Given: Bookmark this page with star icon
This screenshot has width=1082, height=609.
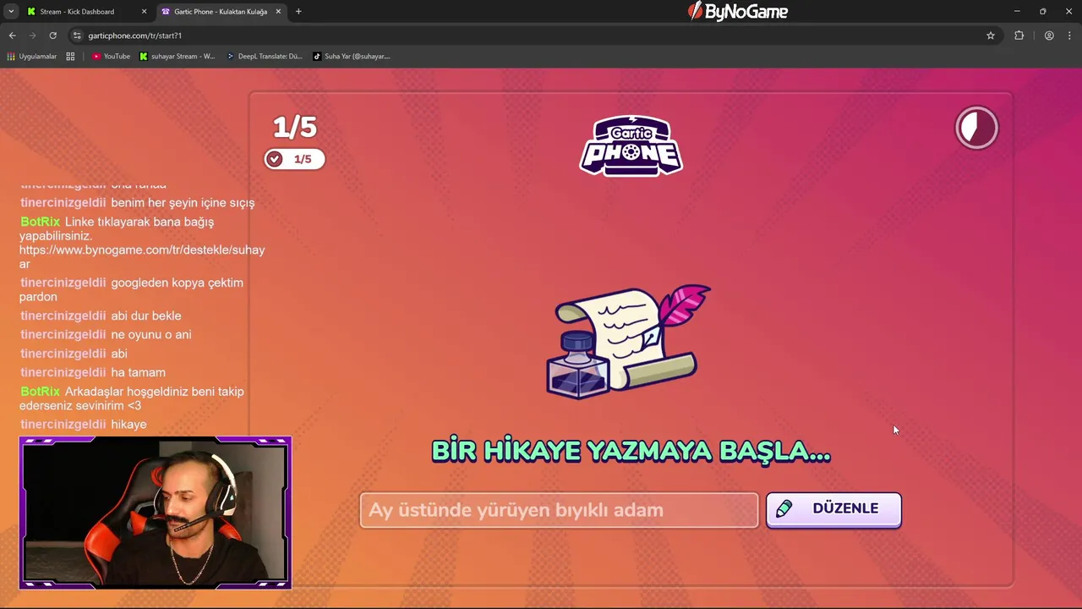Looking at the screenshot, I should click(x=991, y=36).
